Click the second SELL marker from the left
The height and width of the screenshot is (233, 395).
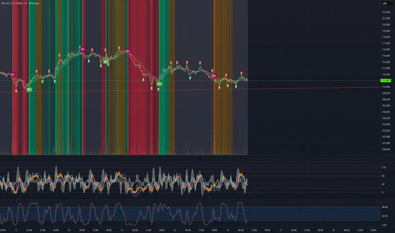pyautogui.click(x=82, y=49)
